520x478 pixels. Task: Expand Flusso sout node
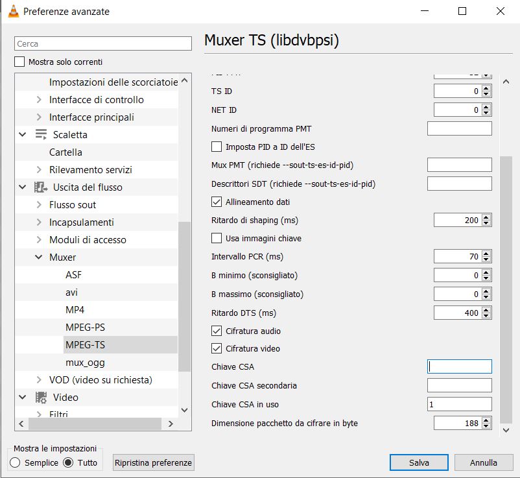[x=39, y=205]
